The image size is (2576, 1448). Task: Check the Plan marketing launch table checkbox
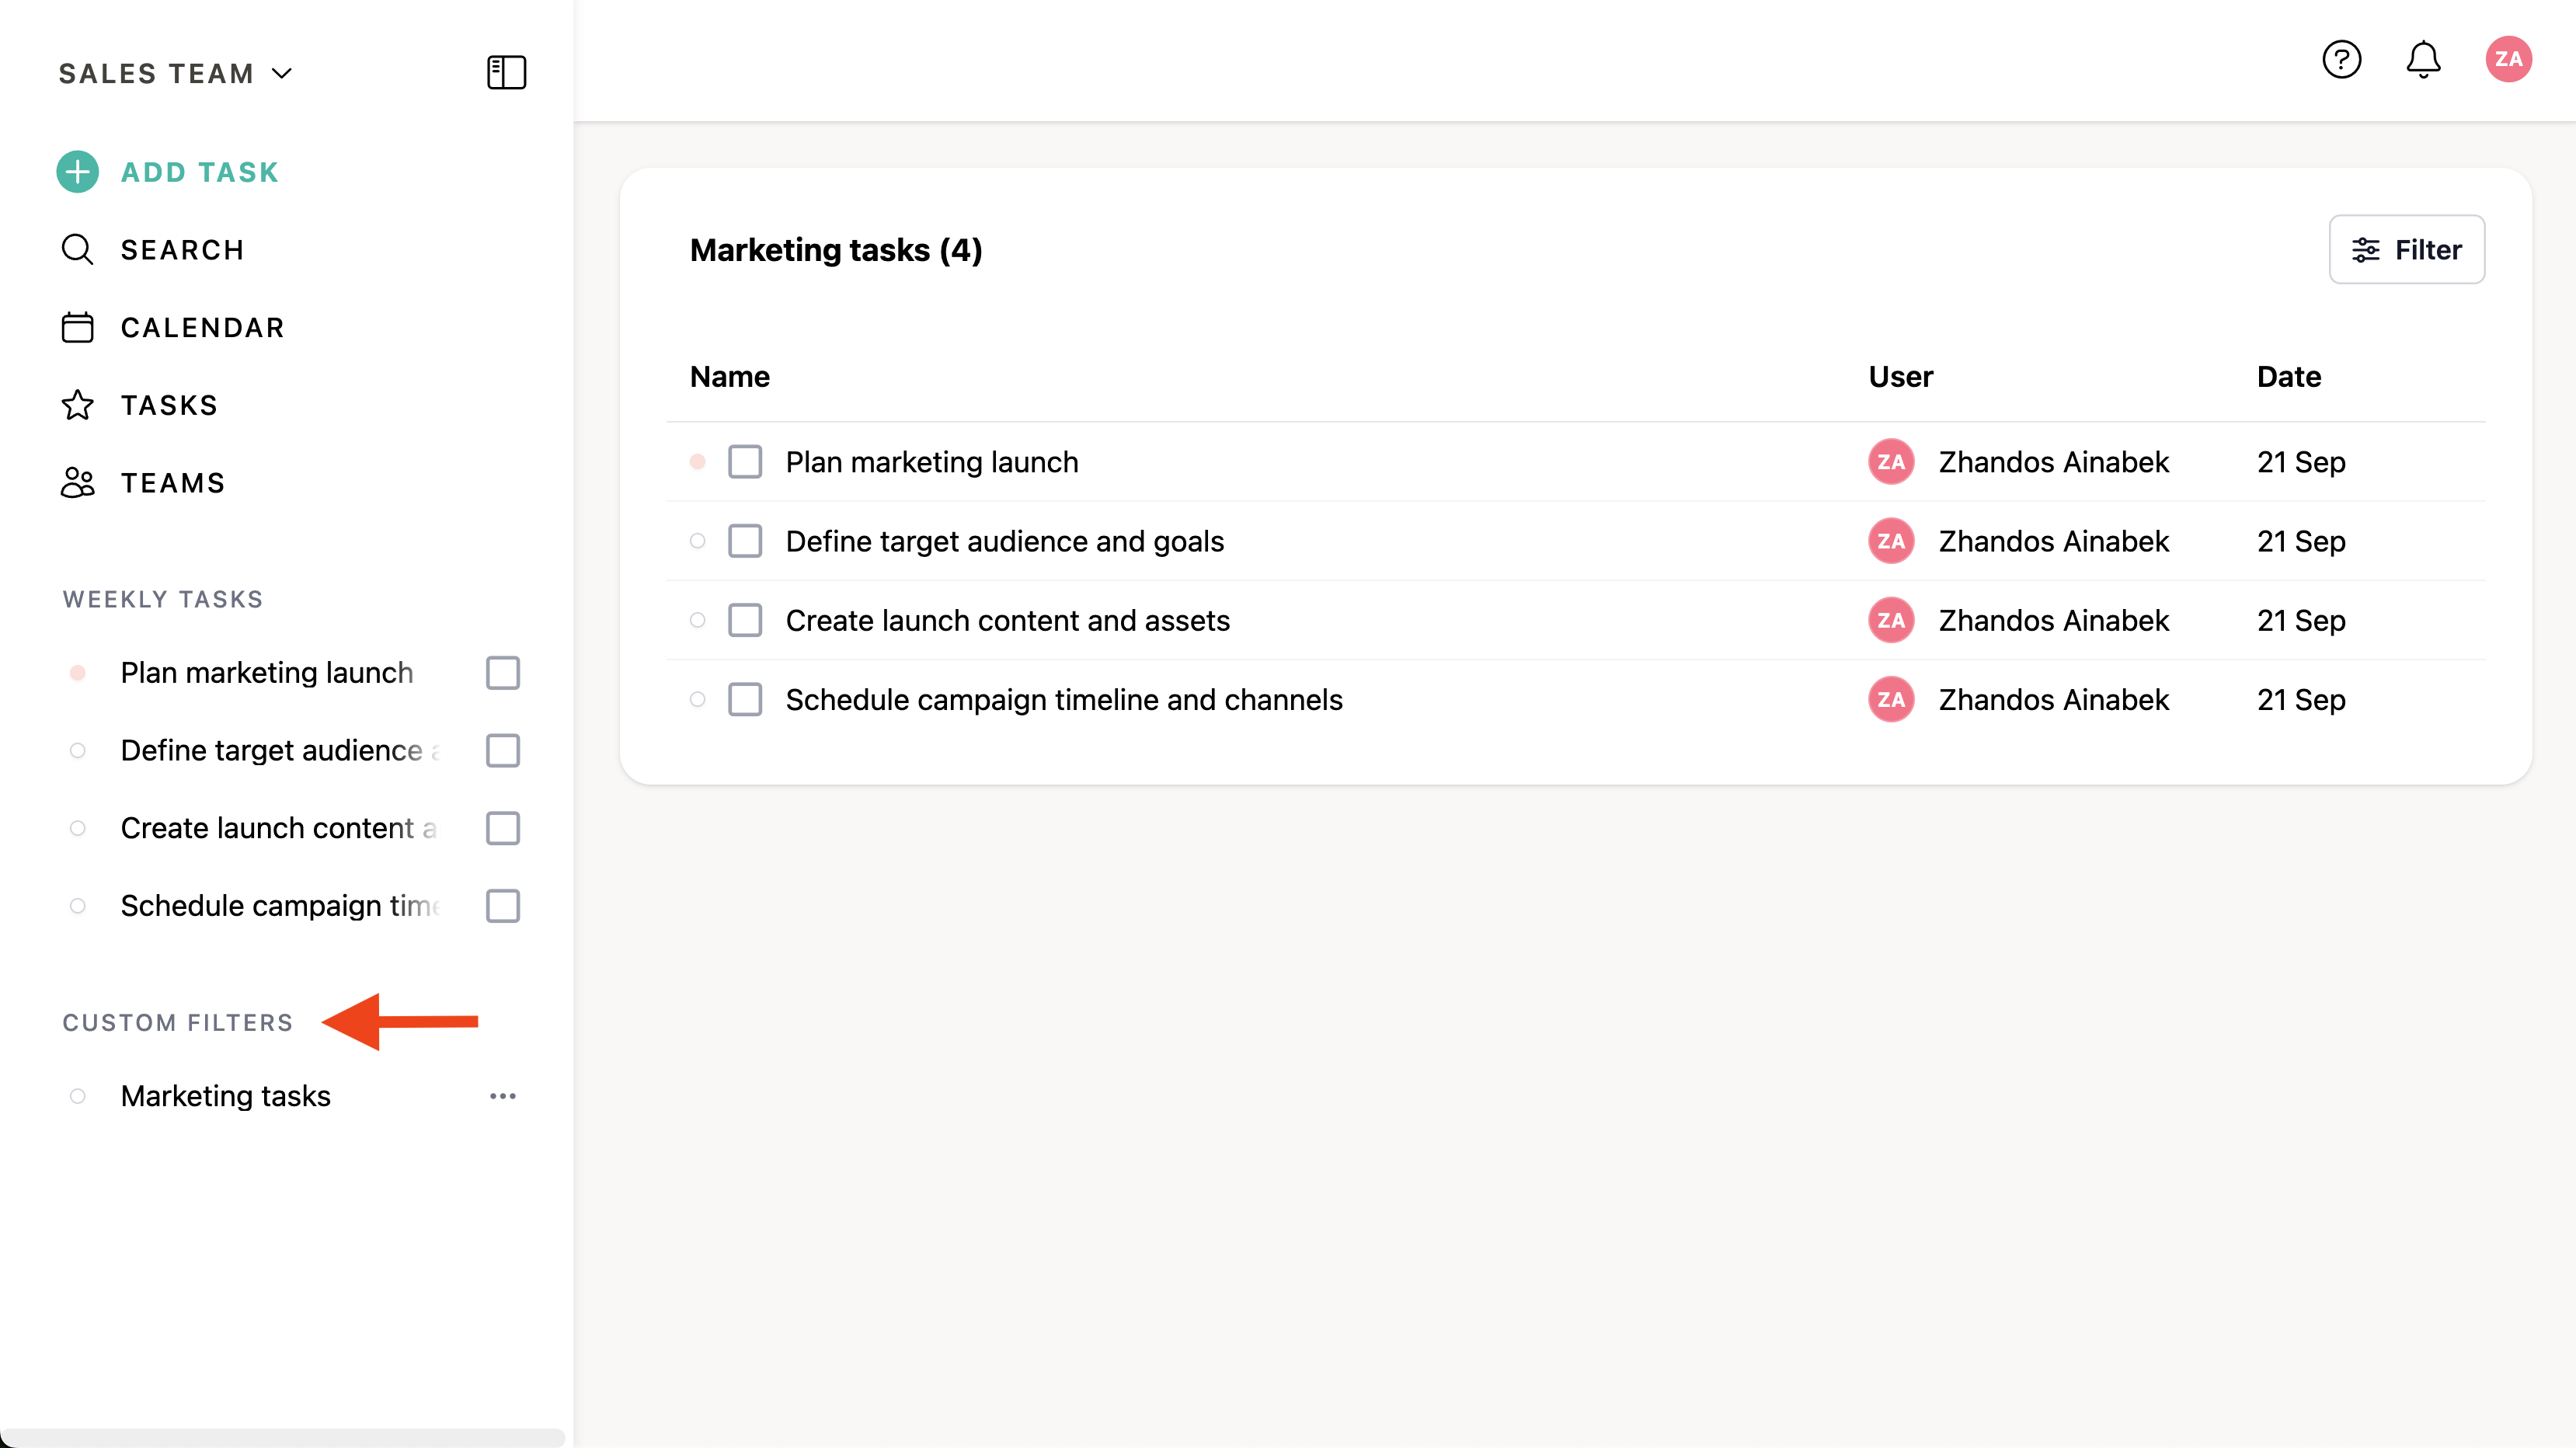coord(745,462)
